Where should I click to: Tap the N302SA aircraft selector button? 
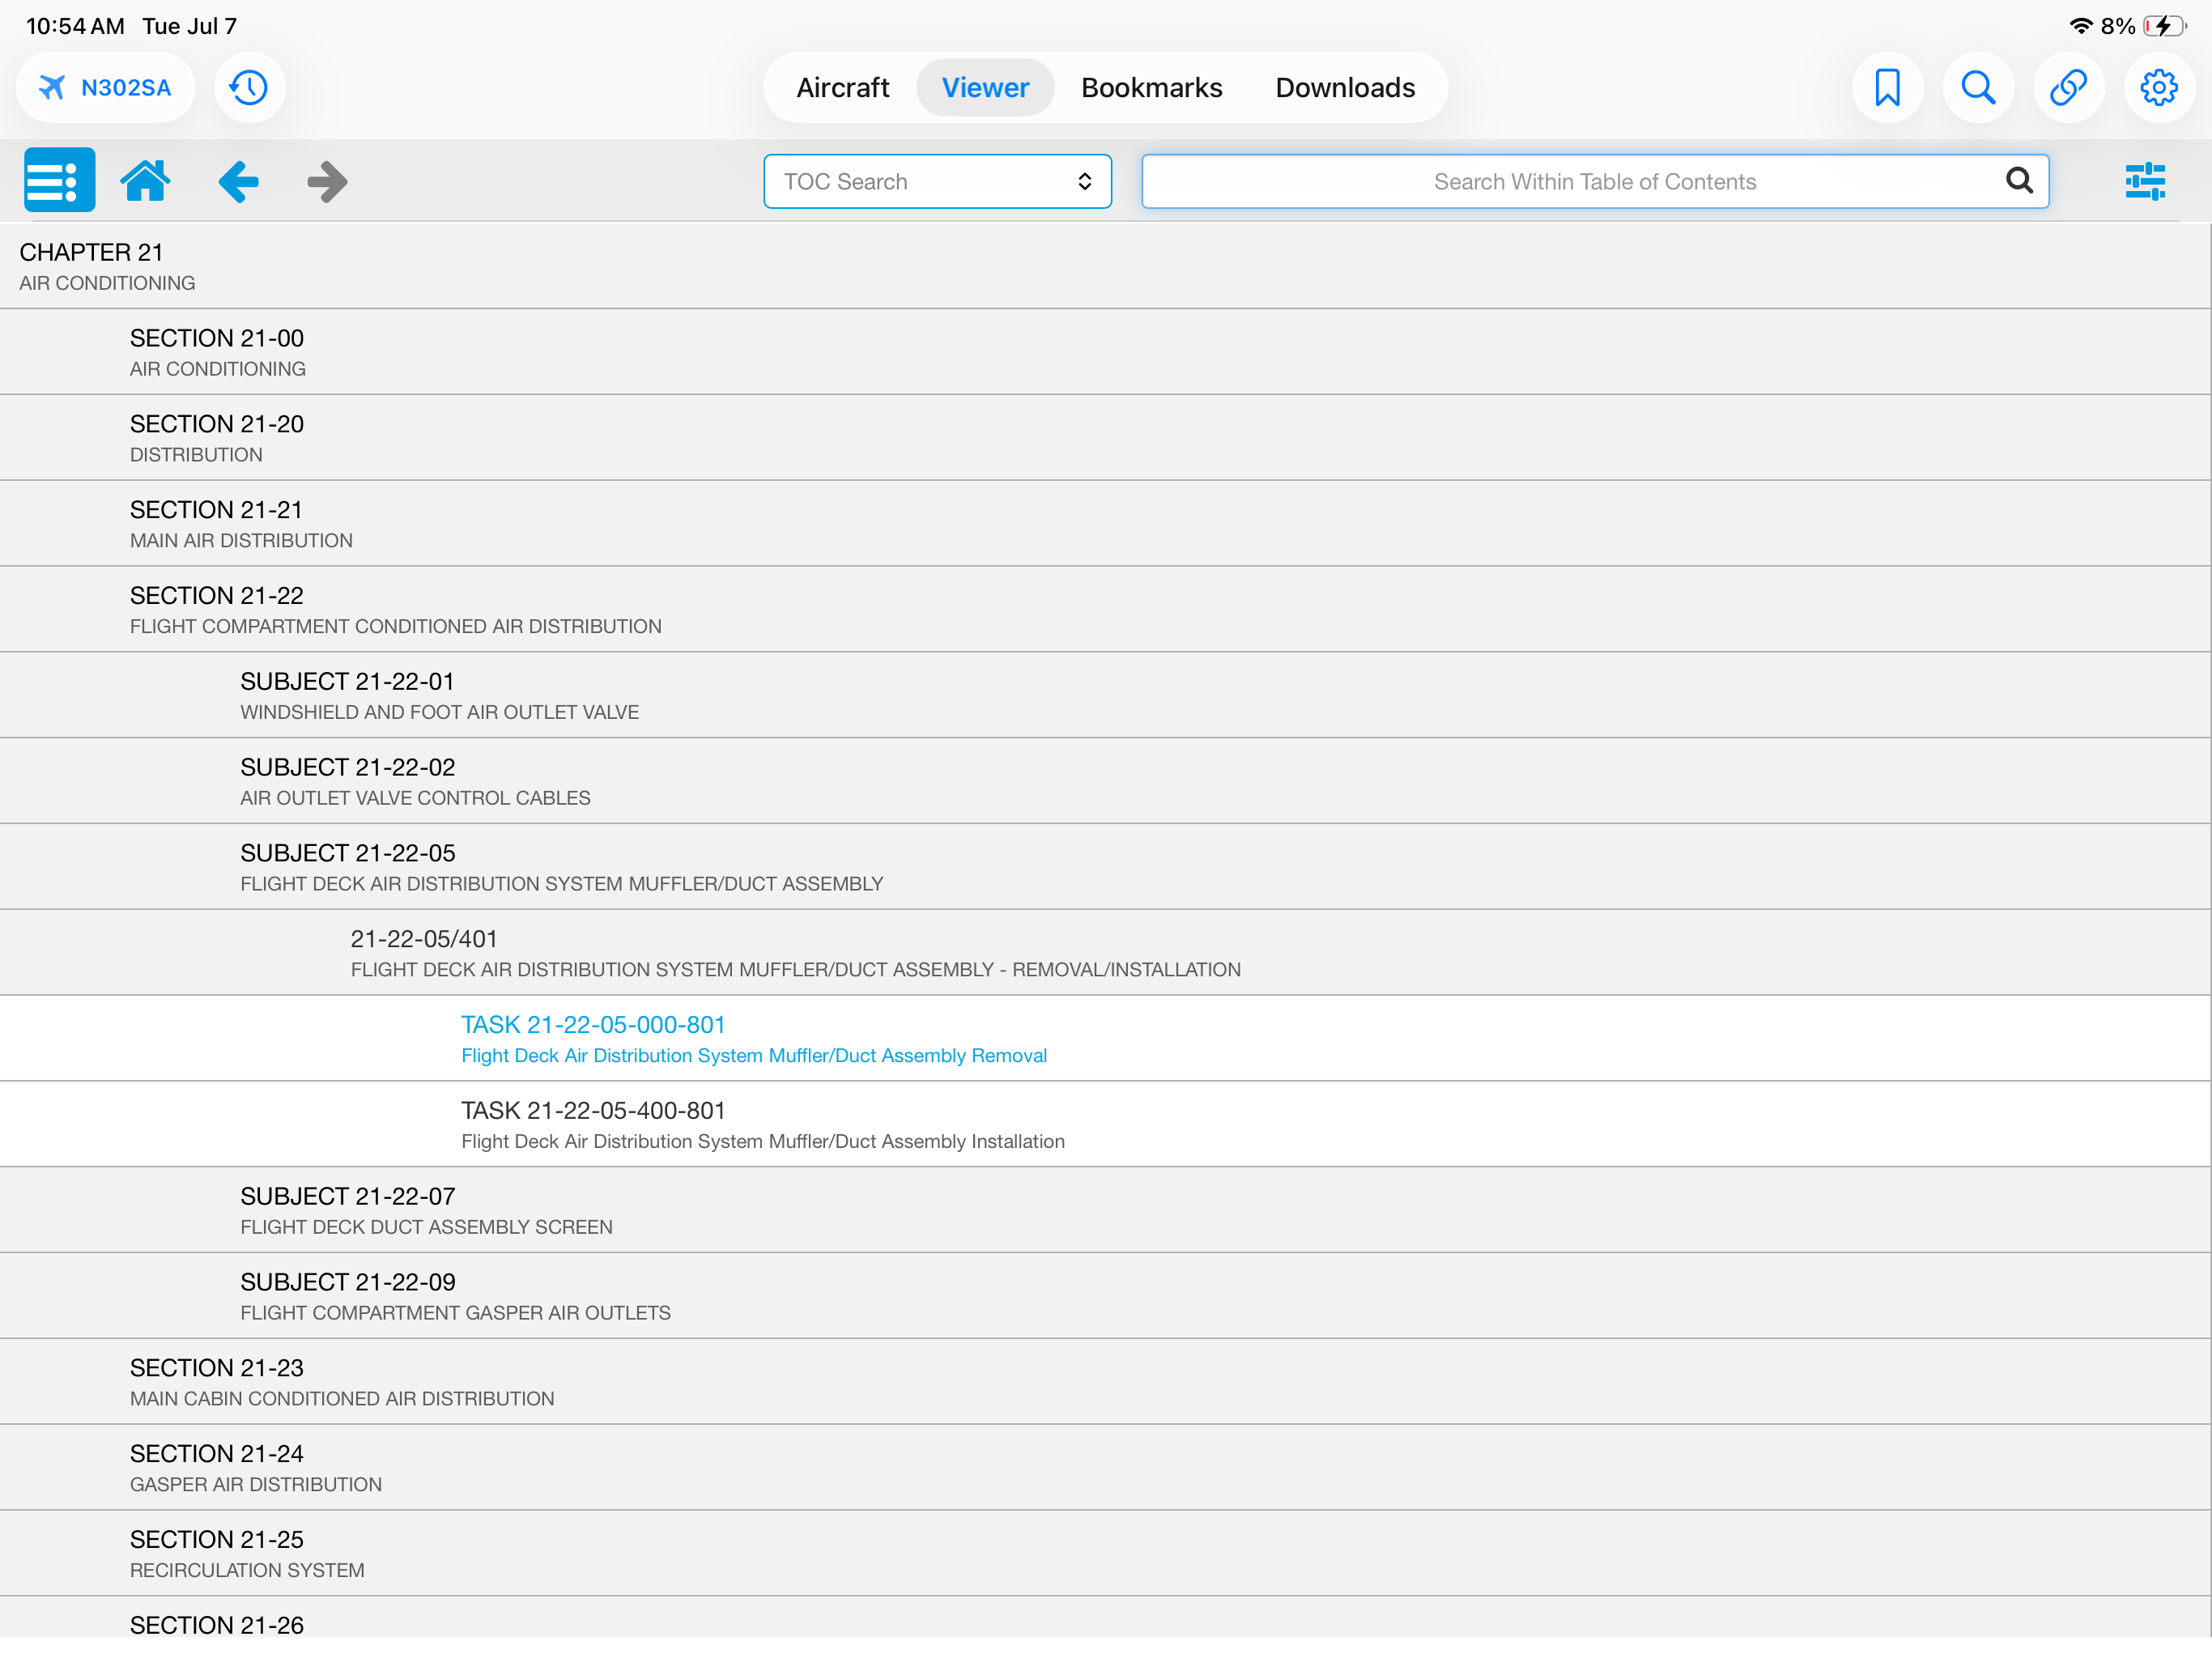click(105, 88)
